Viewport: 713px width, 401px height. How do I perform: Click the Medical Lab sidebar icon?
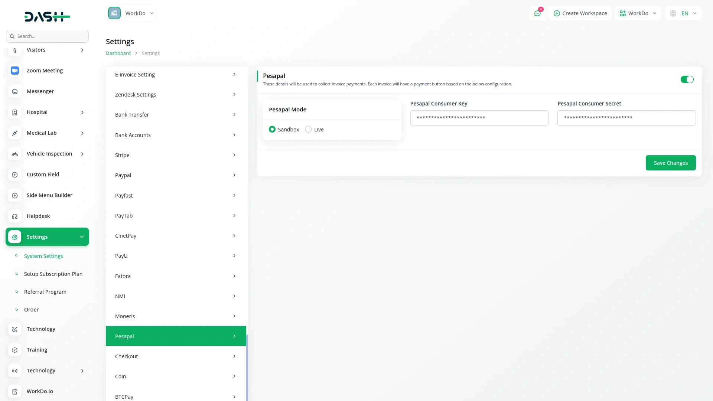[15, 133]
